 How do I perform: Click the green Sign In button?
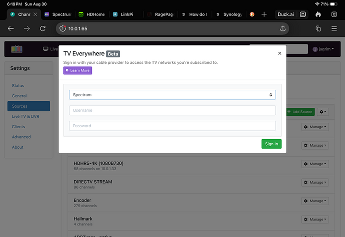click(x=271, y=144)
